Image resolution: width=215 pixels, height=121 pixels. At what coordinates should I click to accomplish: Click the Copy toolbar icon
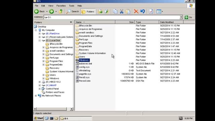tap(115, 11)
